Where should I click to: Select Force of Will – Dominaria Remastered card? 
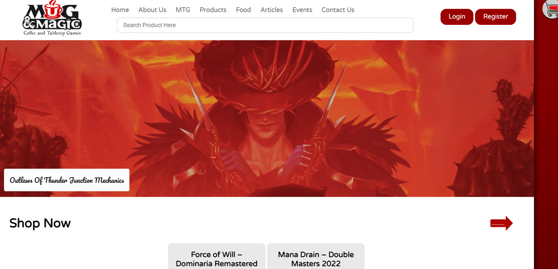(217, 259)
